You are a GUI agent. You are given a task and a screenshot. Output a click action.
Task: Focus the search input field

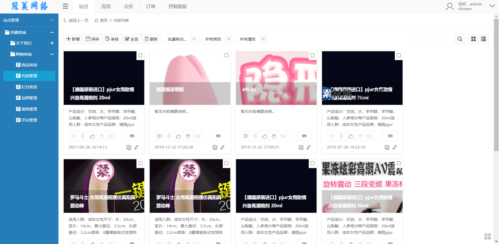coord(435,39)
